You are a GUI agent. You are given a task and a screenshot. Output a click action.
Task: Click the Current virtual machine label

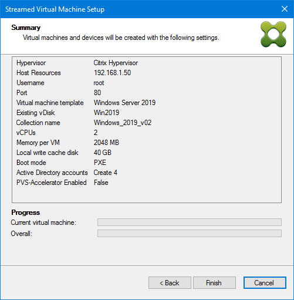click(x=43, y=223)
